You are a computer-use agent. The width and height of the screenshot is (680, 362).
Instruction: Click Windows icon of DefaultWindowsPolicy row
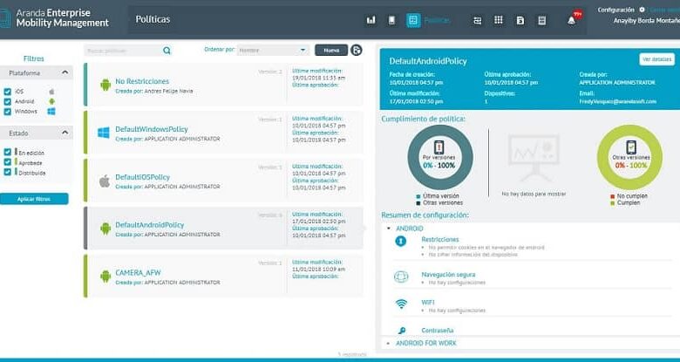104,133
